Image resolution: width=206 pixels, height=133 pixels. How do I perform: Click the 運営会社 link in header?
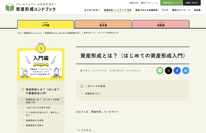pyautogui.click(x=134, y=3)
